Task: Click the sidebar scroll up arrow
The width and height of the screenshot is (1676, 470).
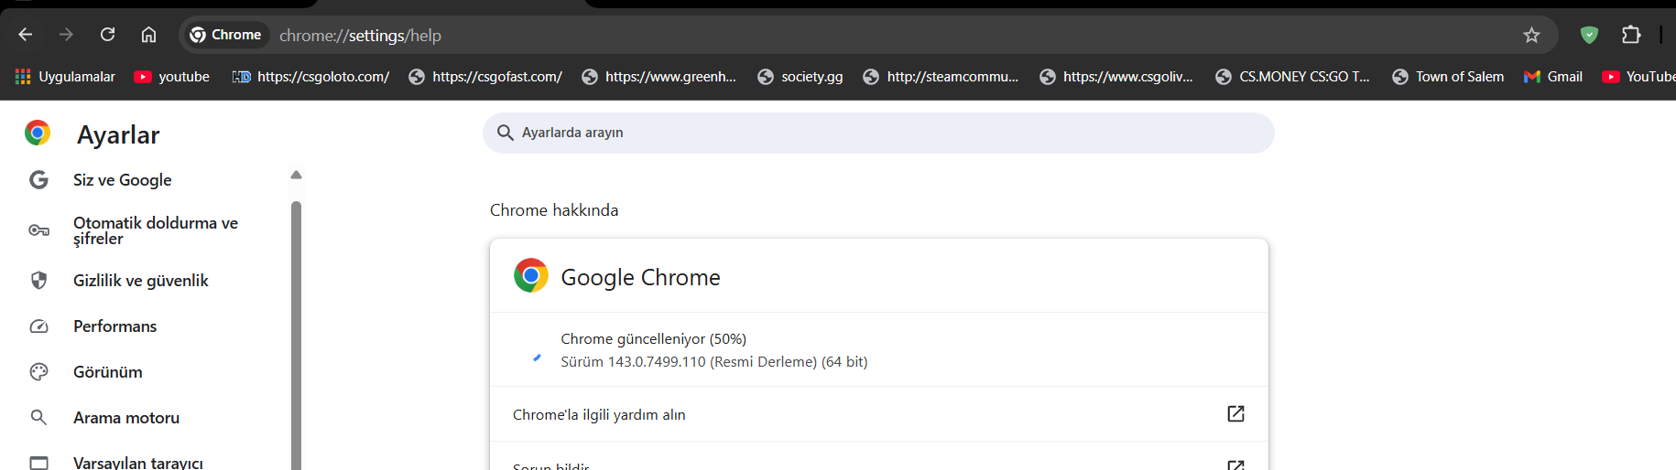Action: (x=296, y=175)
